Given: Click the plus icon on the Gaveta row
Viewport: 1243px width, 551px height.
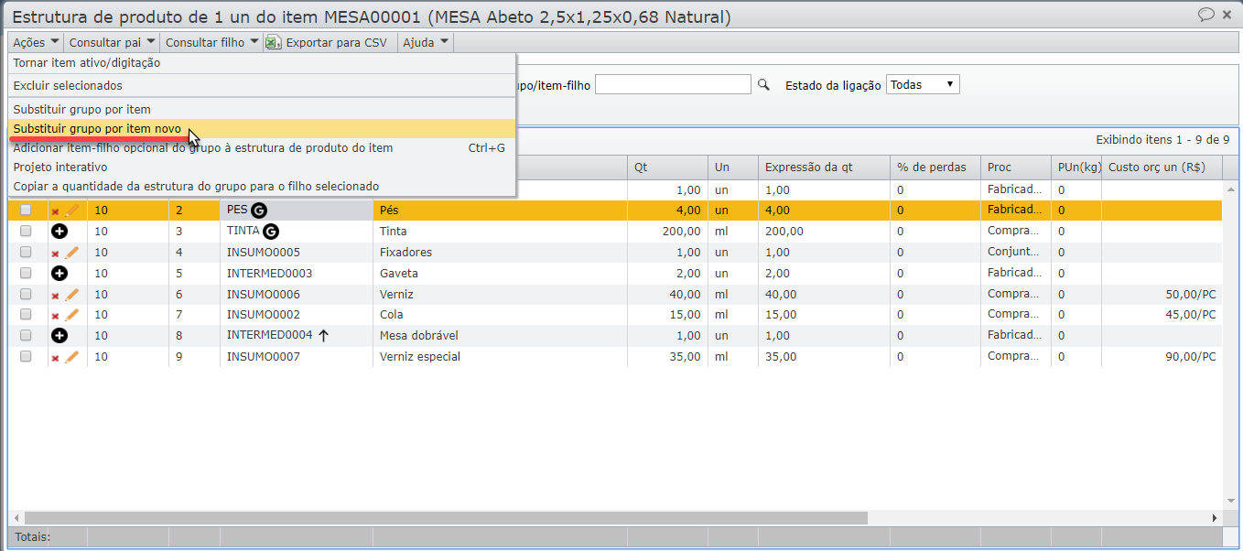Looking at the screenshot, I should 59,274.
